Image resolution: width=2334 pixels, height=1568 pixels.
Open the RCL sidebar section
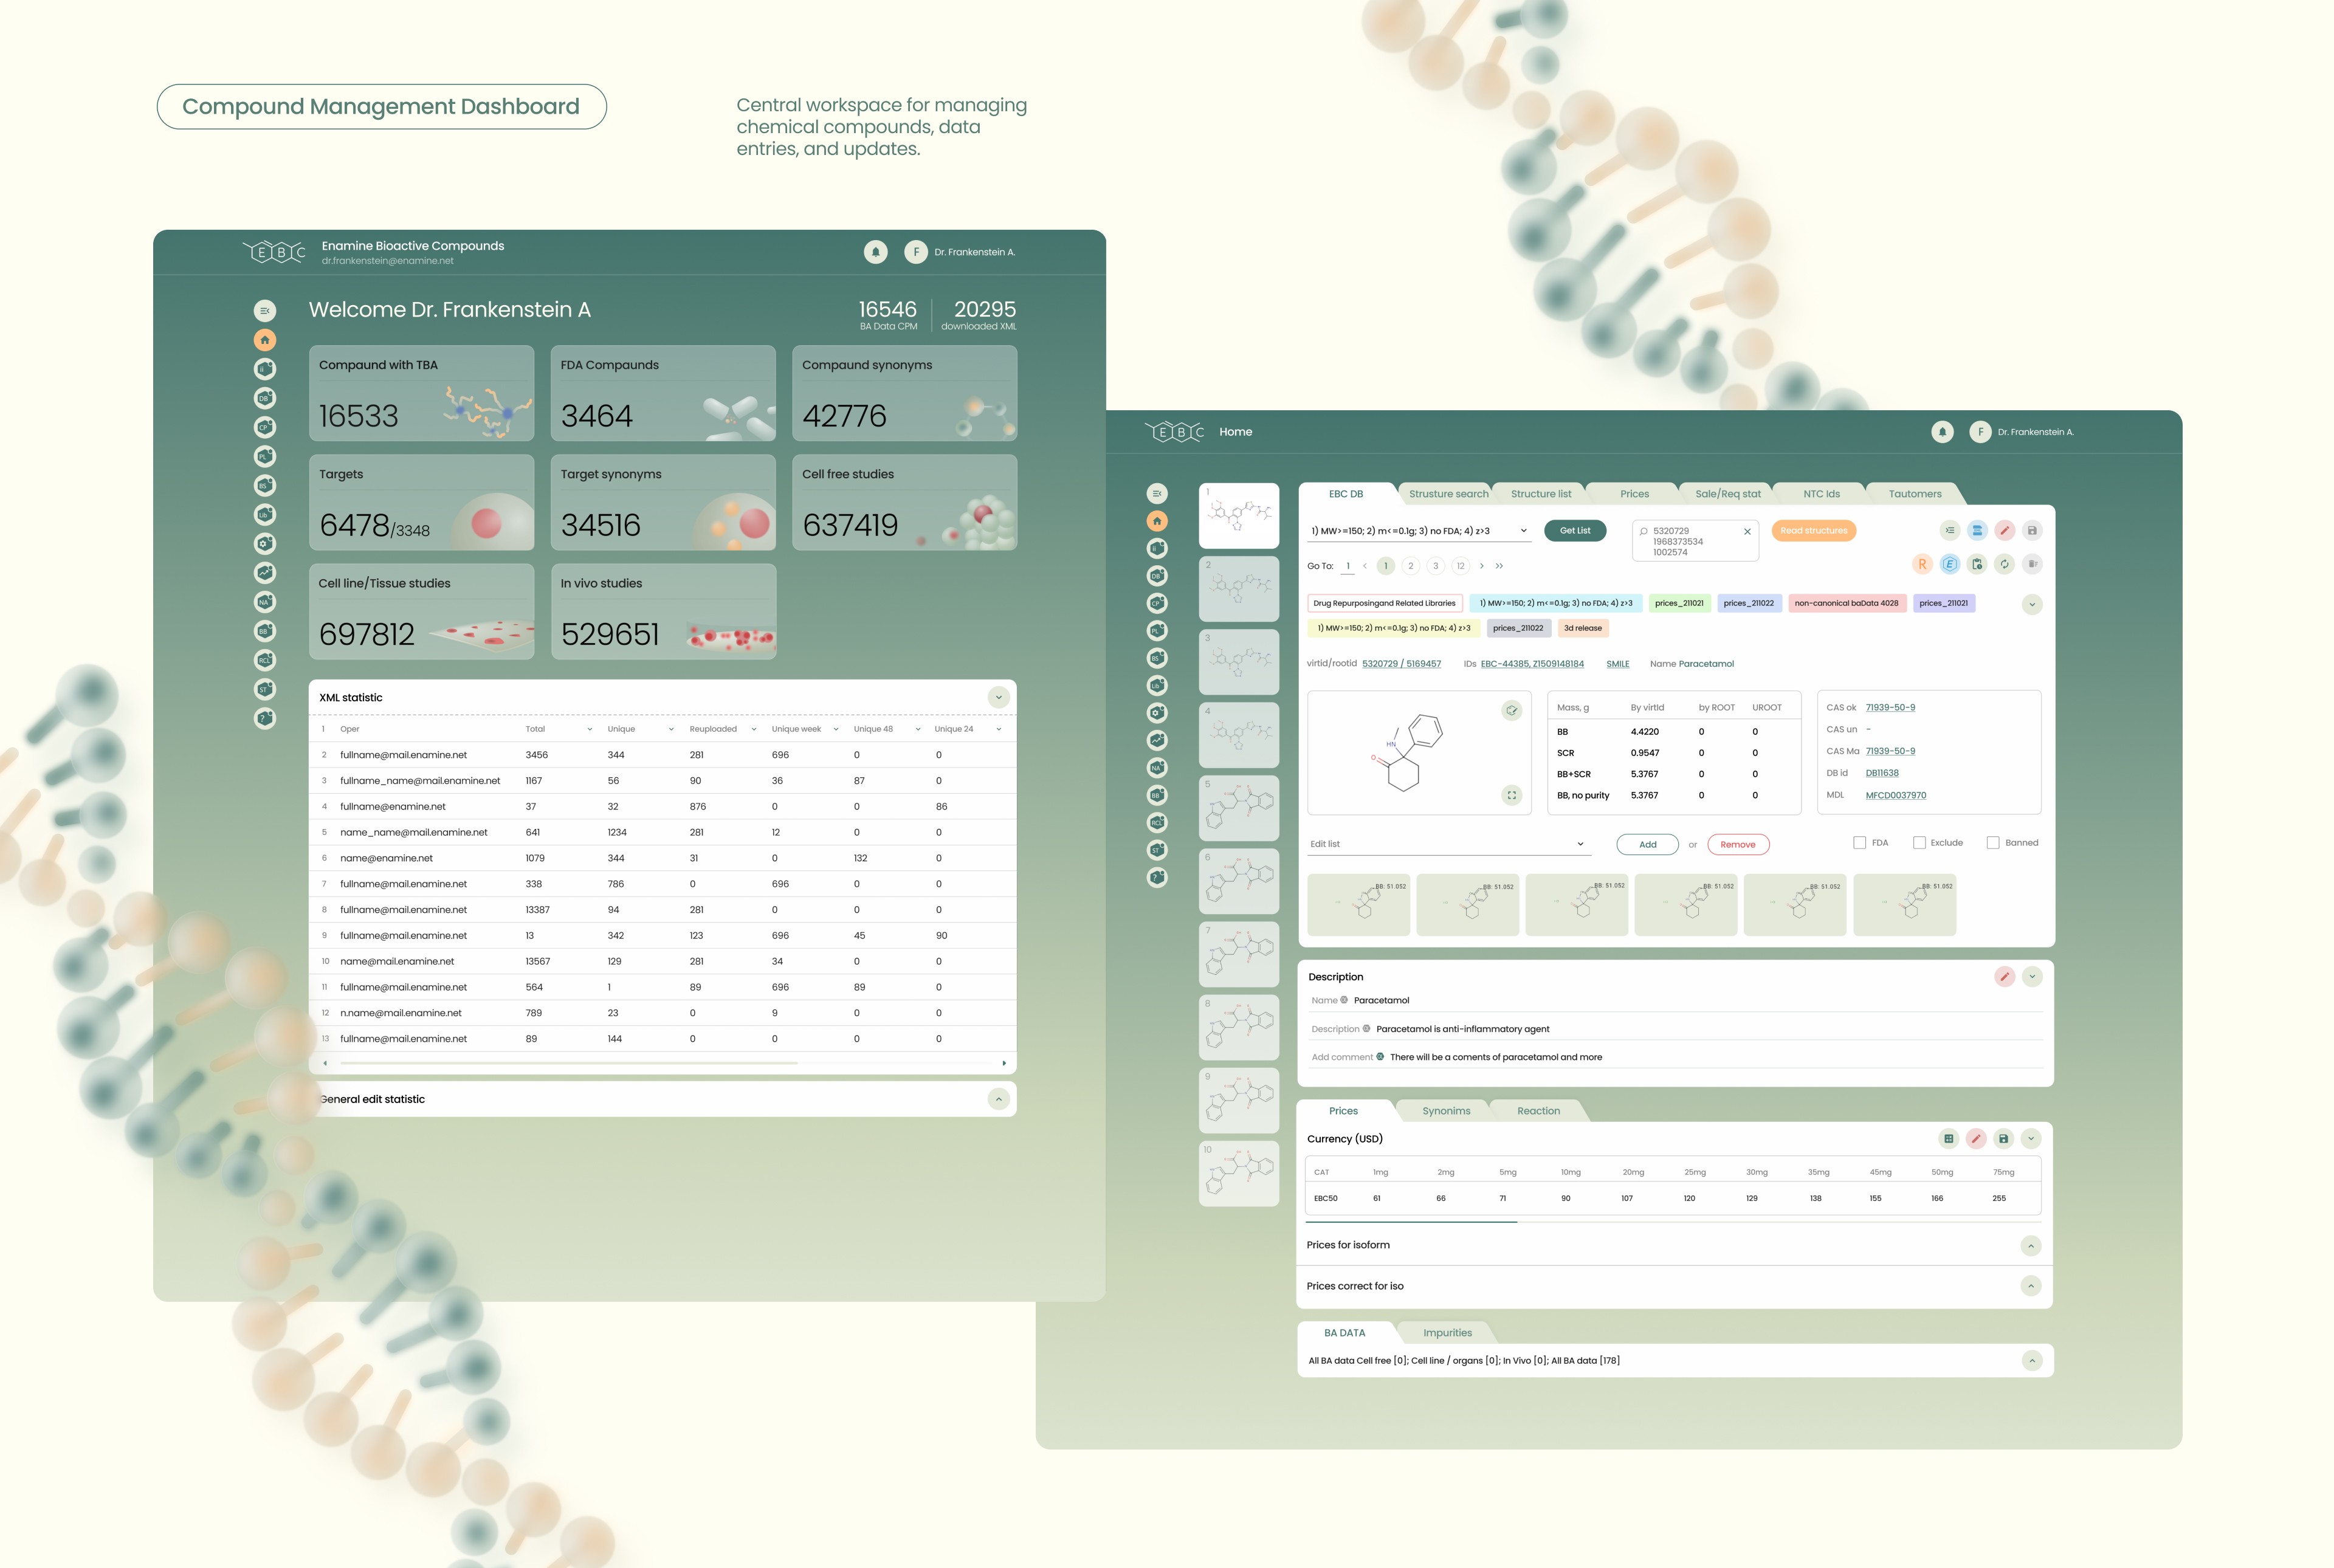pos(1157,823)
